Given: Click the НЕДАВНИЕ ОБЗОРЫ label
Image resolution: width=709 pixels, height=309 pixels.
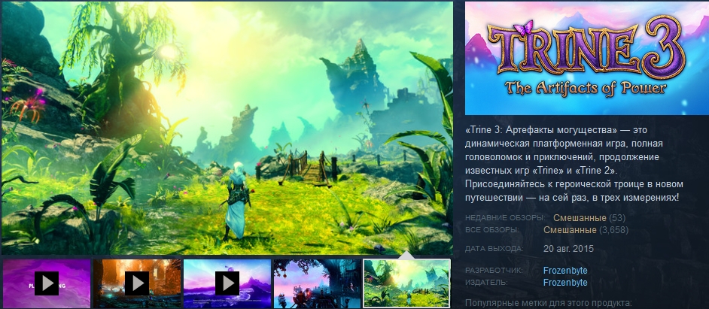Looking at the screenshot, I should (505, 219).
